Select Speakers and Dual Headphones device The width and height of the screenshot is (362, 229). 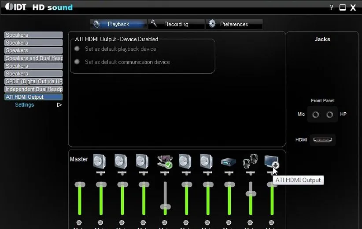point(33,58)
